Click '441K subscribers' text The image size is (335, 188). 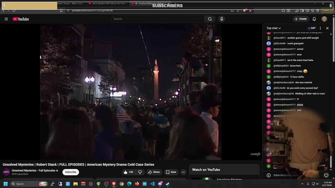pos(20,174)
